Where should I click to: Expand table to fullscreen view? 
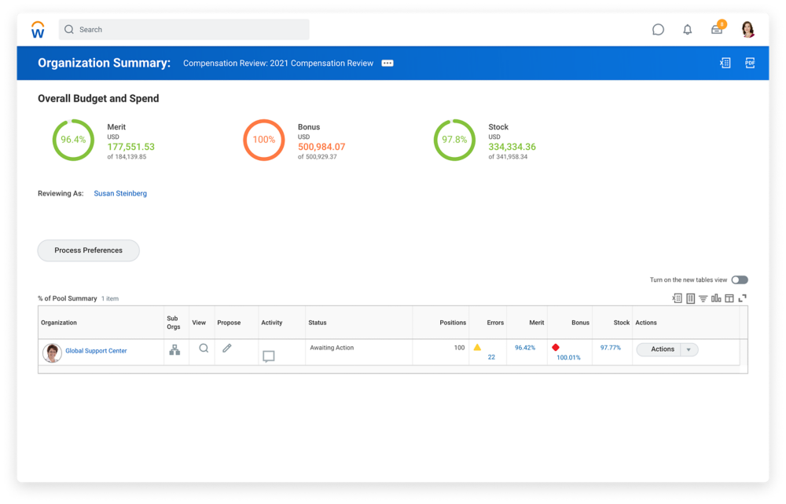(742, 298)
